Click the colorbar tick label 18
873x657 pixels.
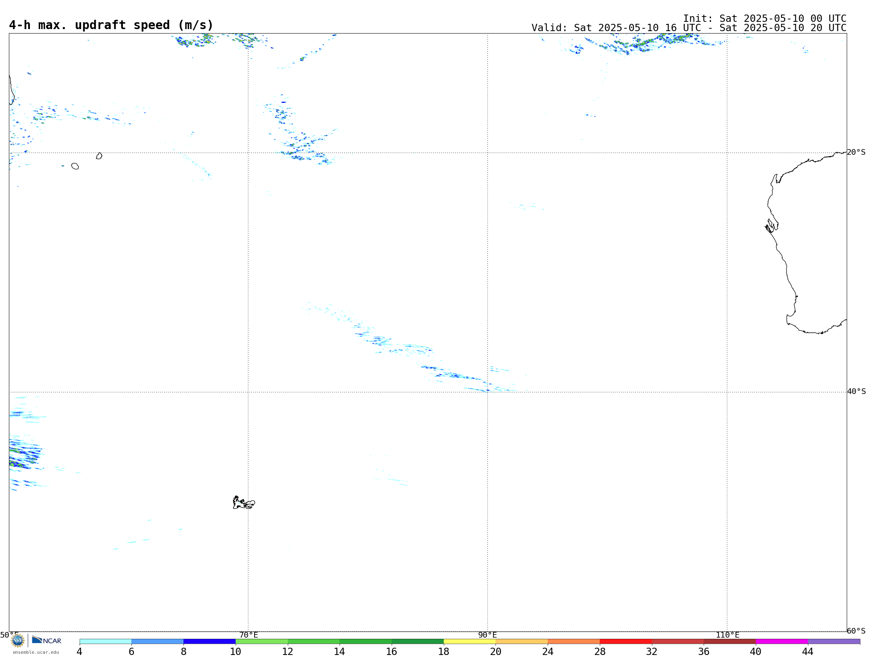(443, 652)
